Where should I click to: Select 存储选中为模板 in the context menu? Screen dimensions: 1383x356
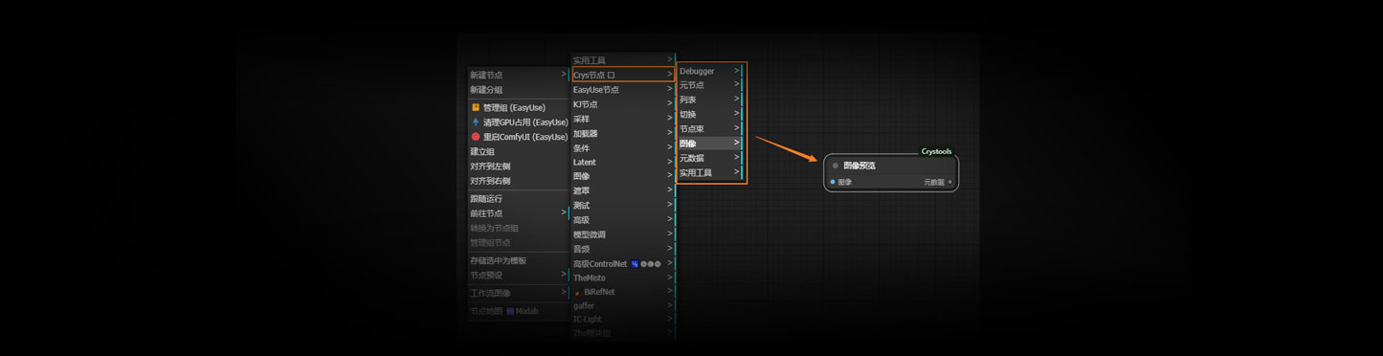[518, 260]
